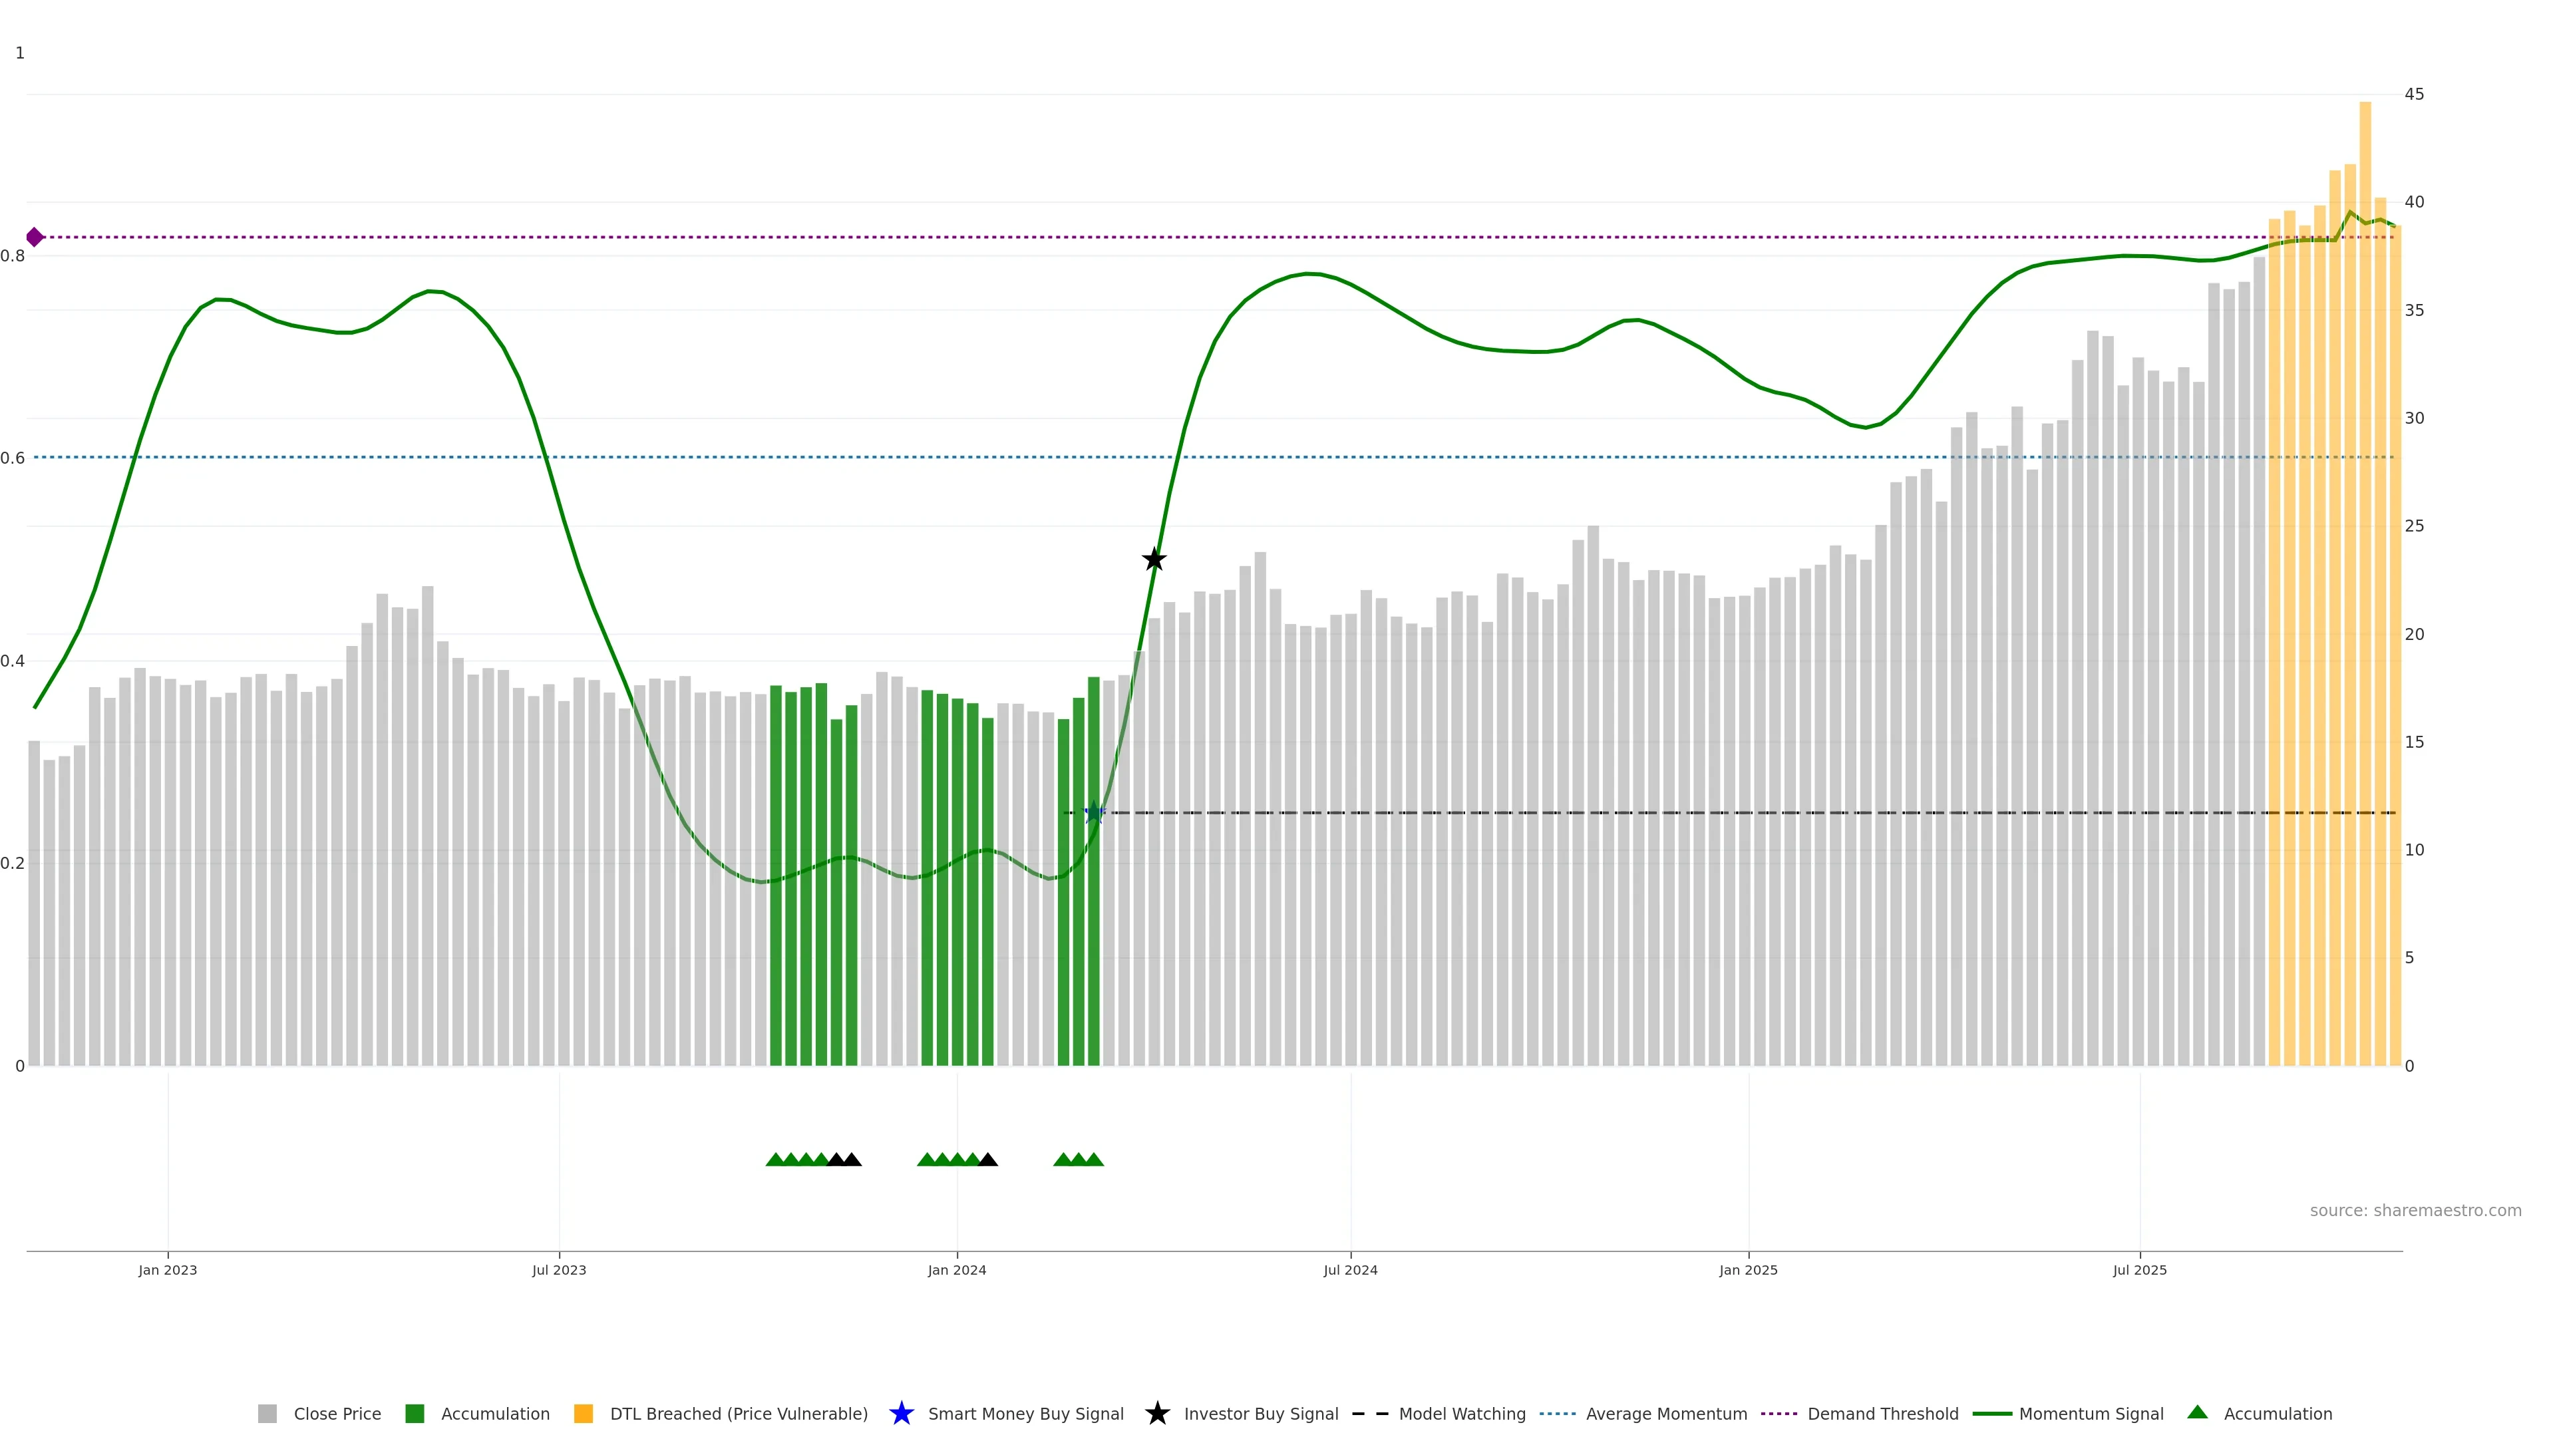Click the black star icon in legend

click(1156, 1413)
